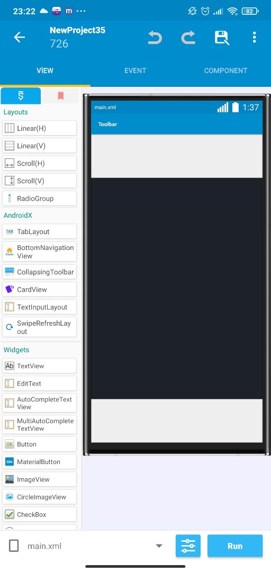
Task: Tap the undo arrow icon
Action: 155,38
